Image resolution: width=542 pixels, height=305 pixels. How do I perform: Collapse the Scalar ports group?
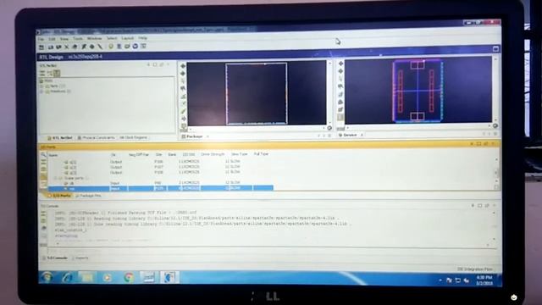[x=56, y=178]
